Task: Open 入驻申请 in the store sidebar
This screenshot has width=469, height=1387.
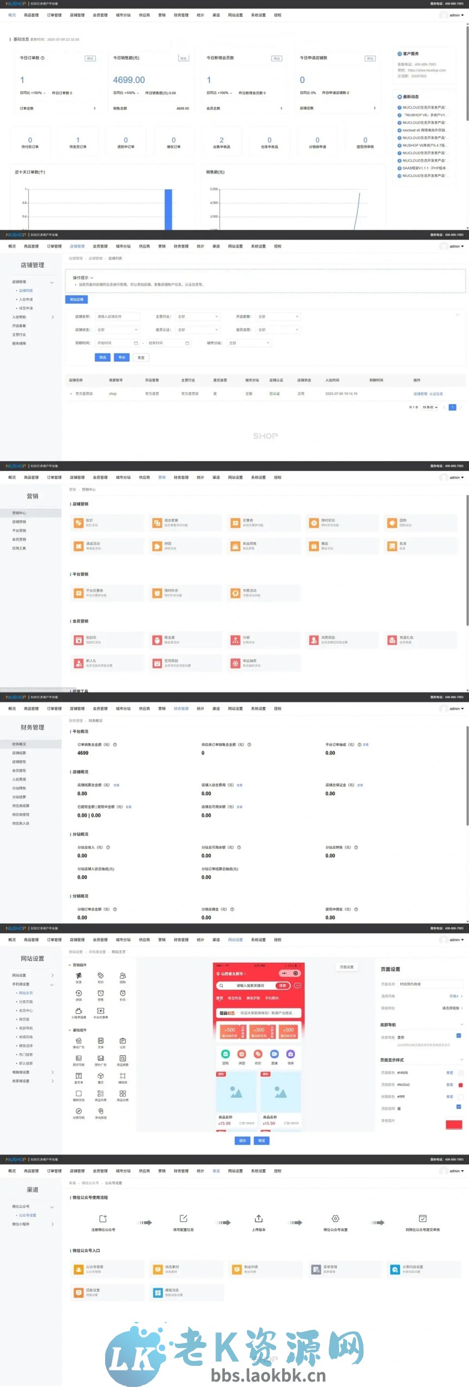Action: click(26, 299)
